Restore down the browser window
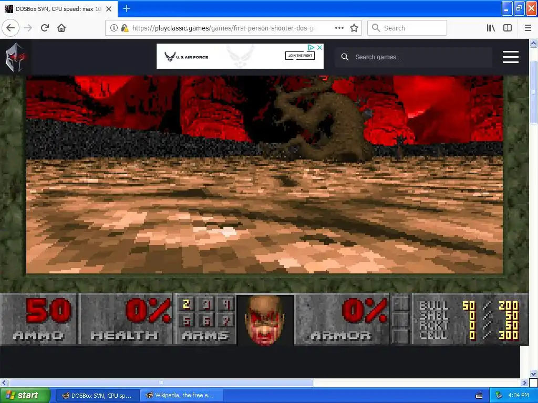Screen dimensions: 538x403 (519, 8)
